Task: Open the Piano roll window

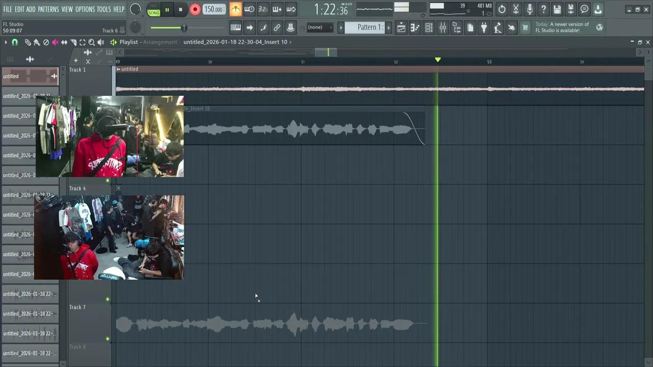Action: click(x=415, y=28)
